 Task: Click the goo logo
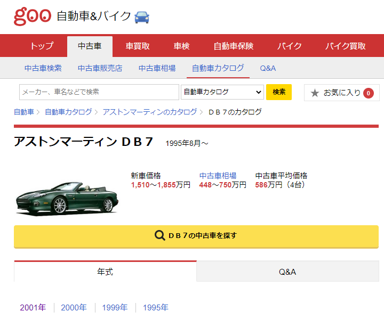32,16
